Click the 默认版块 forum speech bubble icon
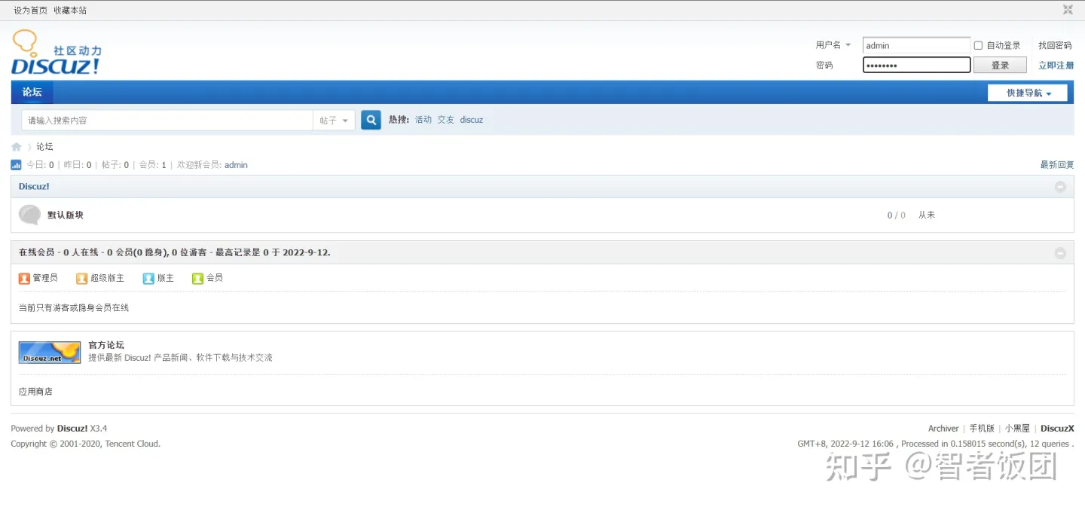 (x=29, y=215)
